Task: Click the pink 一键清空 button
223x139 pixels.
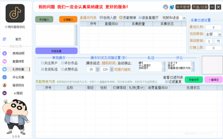Action: click(x=214, y=80)
